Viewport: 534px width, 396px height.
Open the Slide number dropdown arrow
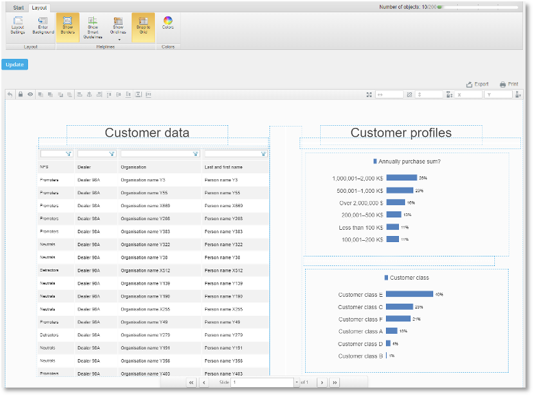297,382
